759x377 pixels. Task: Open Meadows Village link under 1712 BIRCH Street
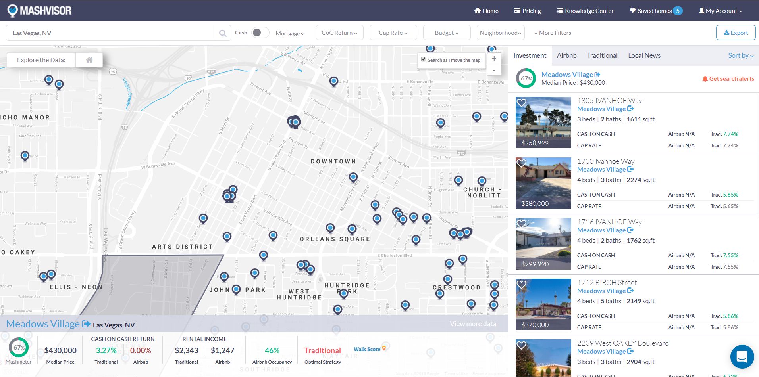605,291
